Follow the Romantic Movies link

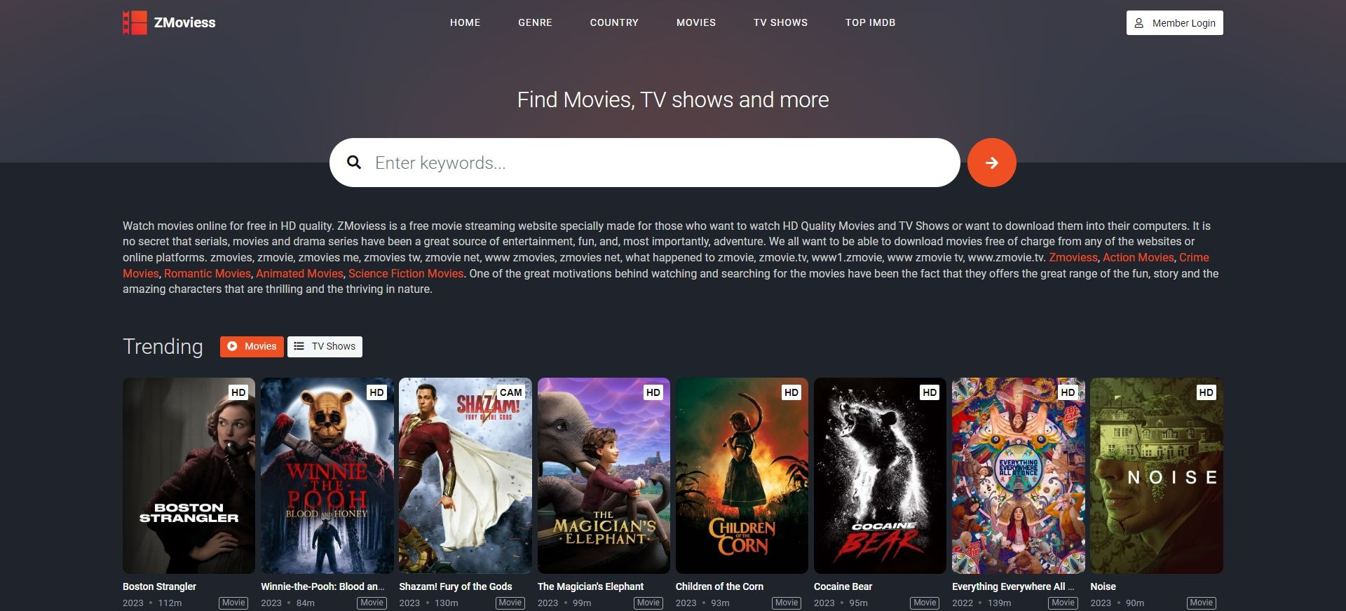coord(207,273)
